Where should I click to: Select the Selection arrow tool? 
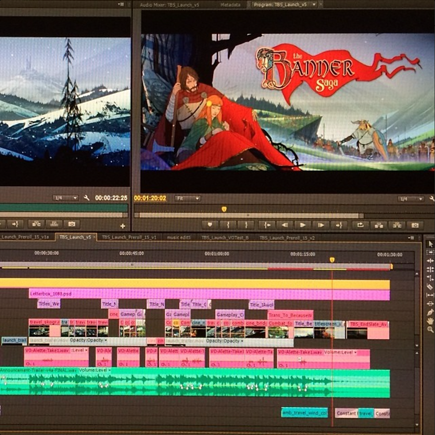pyautogui.click(x=430, y=244)
